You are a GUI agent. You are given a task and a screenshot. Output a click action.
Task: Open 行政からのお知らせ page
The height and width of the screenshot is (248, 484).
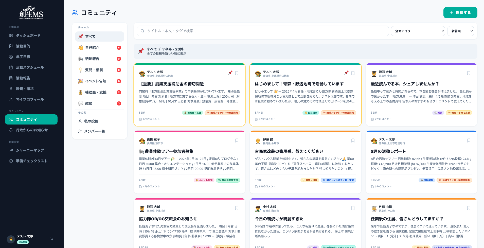coord(31,130)
